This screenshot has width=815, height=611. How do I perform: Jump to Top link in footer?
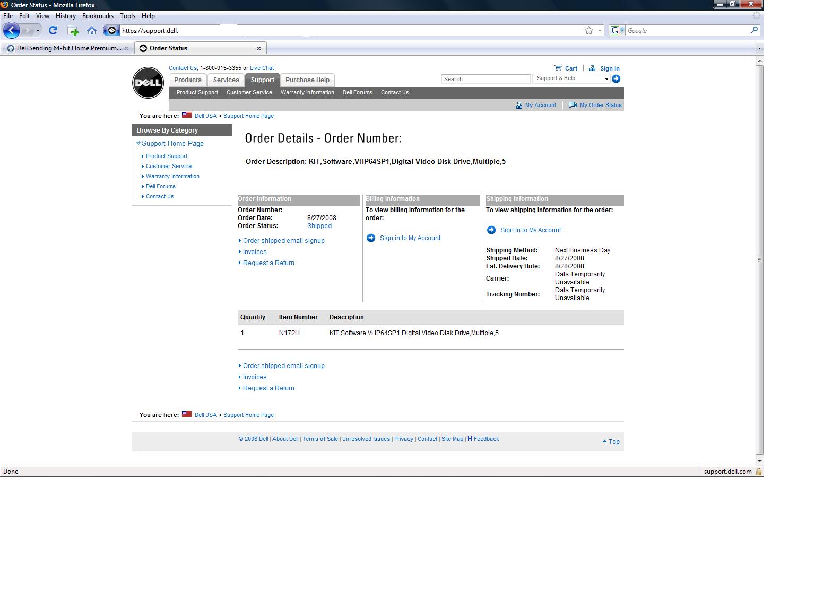[x=614, y=441]
